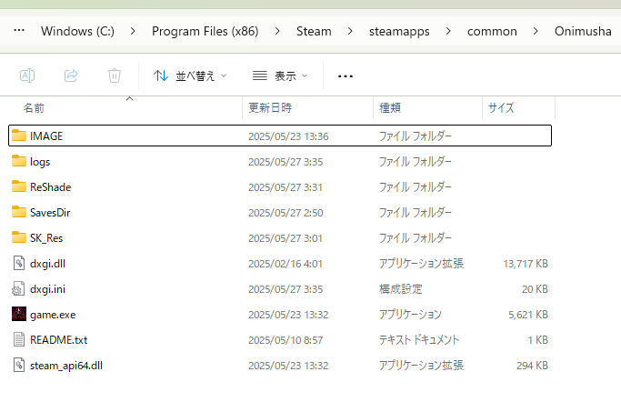Open the 並べ替え sort dropdown
The height and width of the screenshot is (402, 621).
coord(190,75)
